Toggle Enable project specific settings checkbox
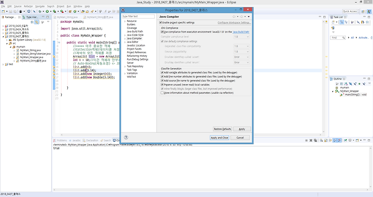The height and width of the screenshot is (197, 373). coord(161,23)
